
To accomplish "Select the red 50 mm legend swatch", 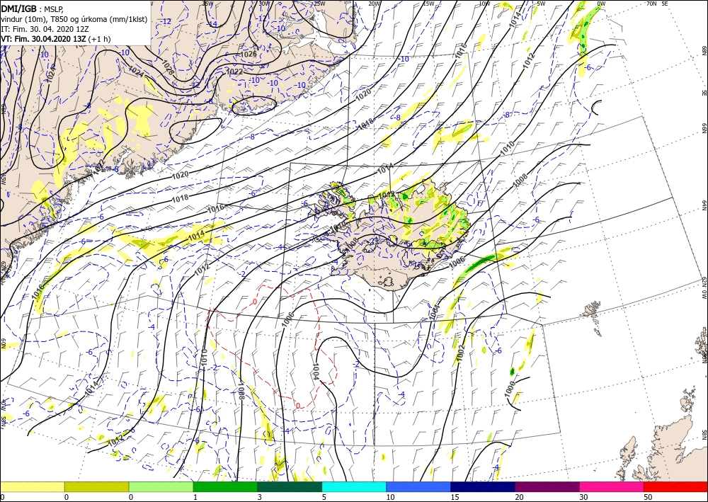I will (x=675, y=486).
